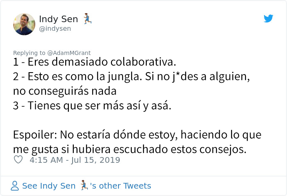Open the @indysen handle link
287x196 pixels.
coord(55,28)
